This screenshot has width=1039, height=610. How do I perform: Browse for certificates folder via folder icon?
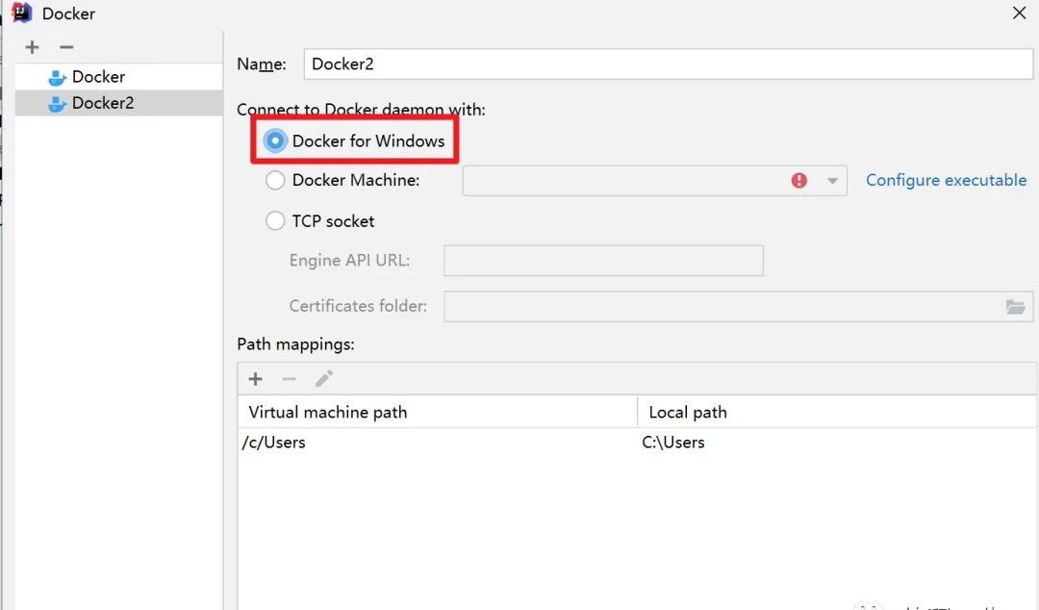1015,306
